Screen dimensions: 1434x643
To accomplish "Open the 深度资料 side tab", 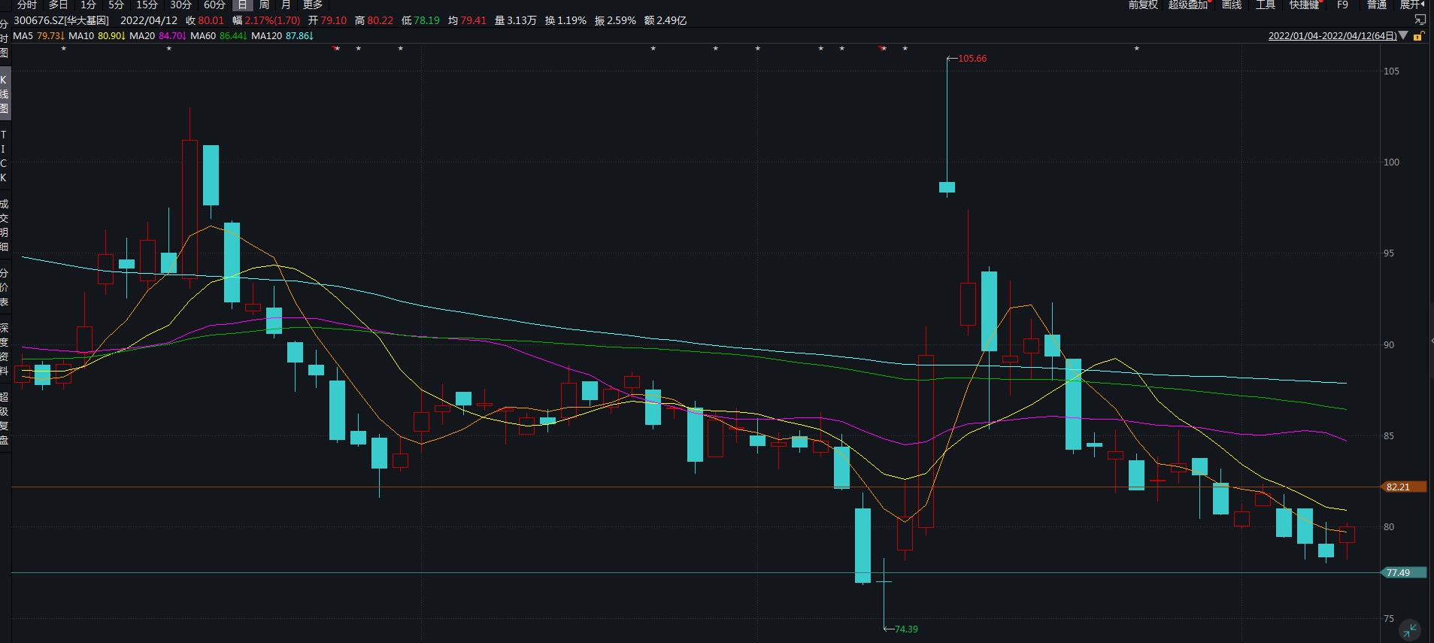I will (4, 349).
